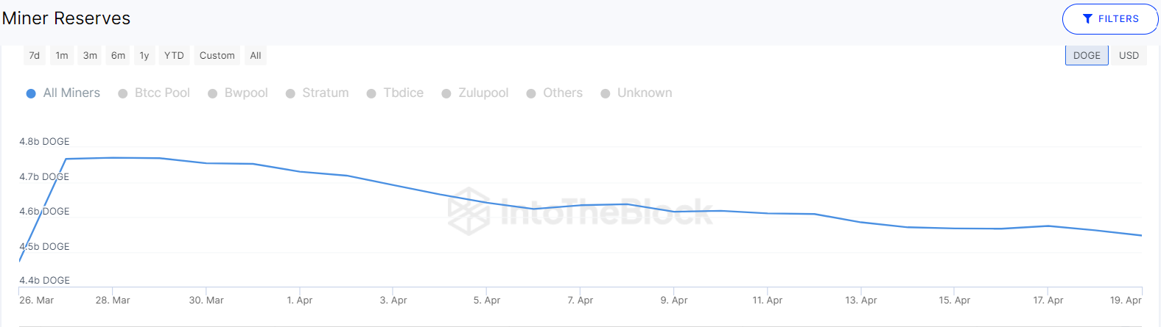The image size is (1161, 327).
Task: Switch to the 1m time range
Action: 62,56
